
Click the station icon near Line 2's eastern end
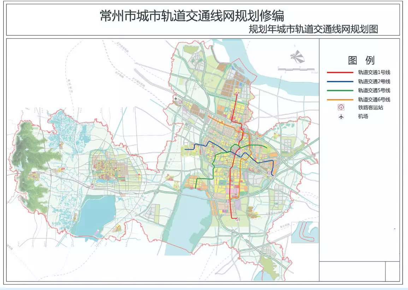tap(269, 173)
